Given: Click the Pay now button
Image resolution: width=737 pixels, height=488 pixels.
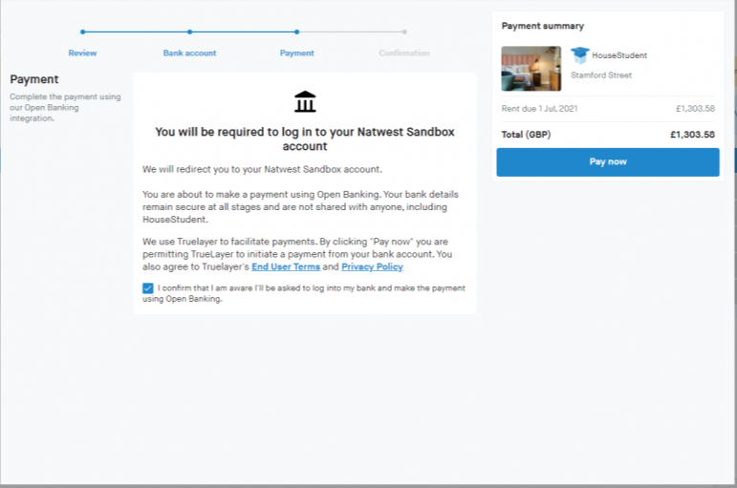Looking at the screenshot, I should [x=608, y=162].
